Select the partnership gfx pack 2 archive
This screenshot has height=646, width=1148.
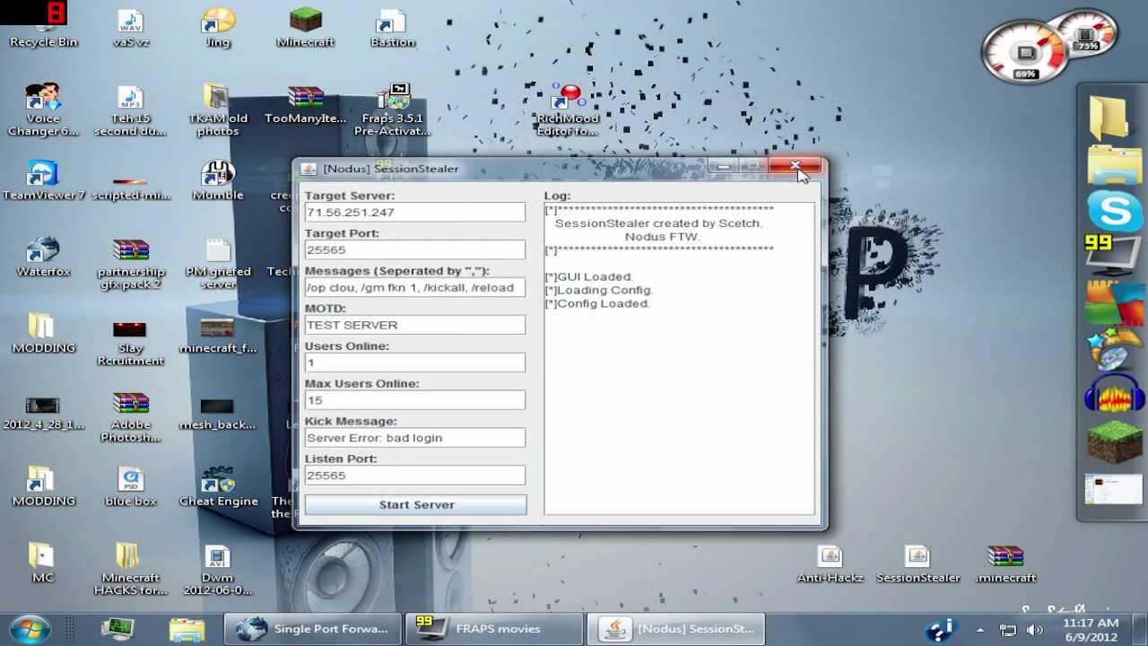coord(131,263)
